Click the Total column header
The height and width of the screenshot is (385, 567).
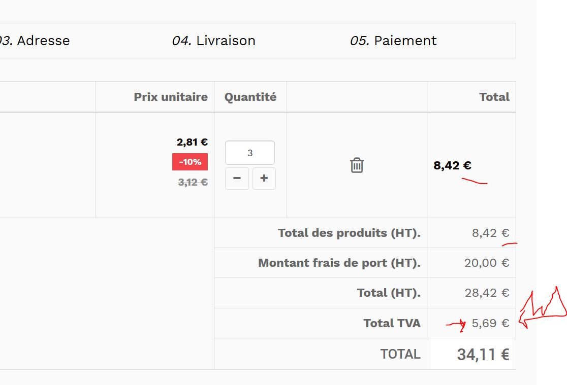494,97
